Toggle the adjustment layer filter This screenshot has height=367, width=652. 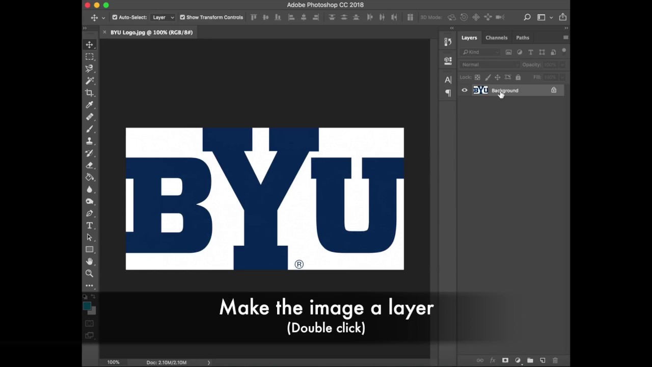[x=520, y=52]
